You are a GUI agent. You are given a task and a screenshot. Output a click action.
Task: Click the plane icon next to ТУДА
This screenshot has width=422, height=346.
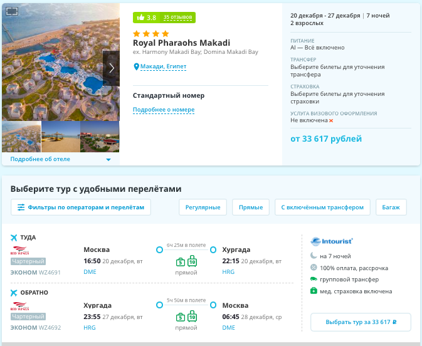click(14, 238)
